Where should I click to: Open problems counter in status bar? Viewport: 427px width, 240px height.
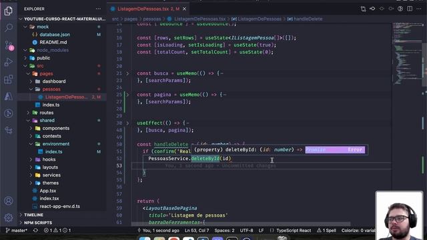57,231
